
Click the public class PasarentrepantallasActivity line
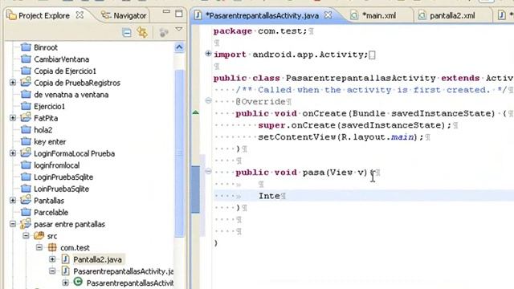click(364, 78)
